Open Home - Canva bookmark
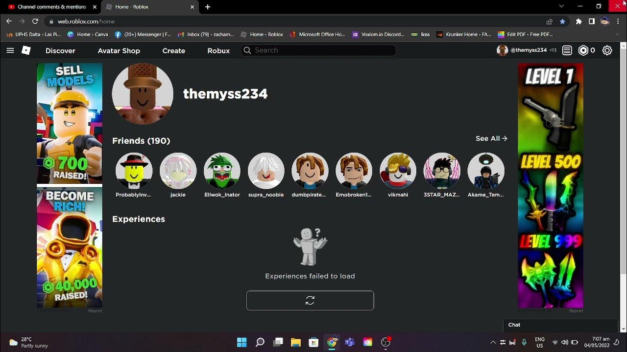Viewport: 627px width, 352px height. [x=88, y=35]
